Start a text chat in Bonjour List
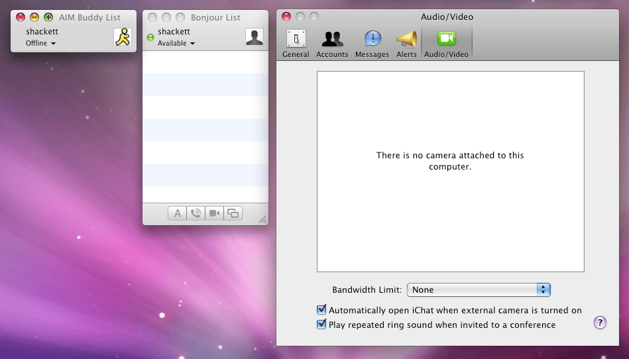Screen dimensions: 629x359 click(178, 213)
